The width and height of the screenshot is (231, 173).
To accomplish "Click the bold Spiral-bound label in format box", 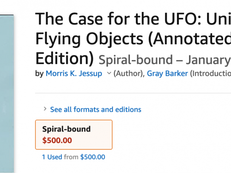I will [67, 129].
